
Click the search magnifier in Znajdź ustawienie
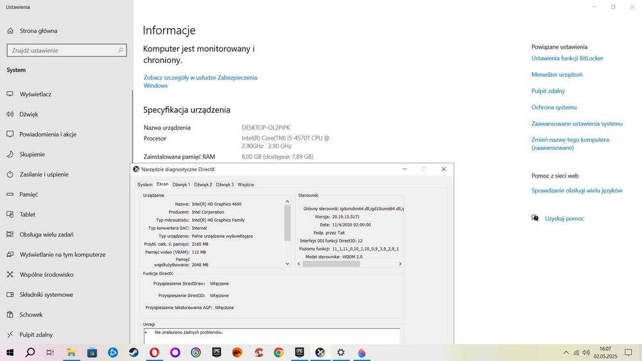(121, 50)
